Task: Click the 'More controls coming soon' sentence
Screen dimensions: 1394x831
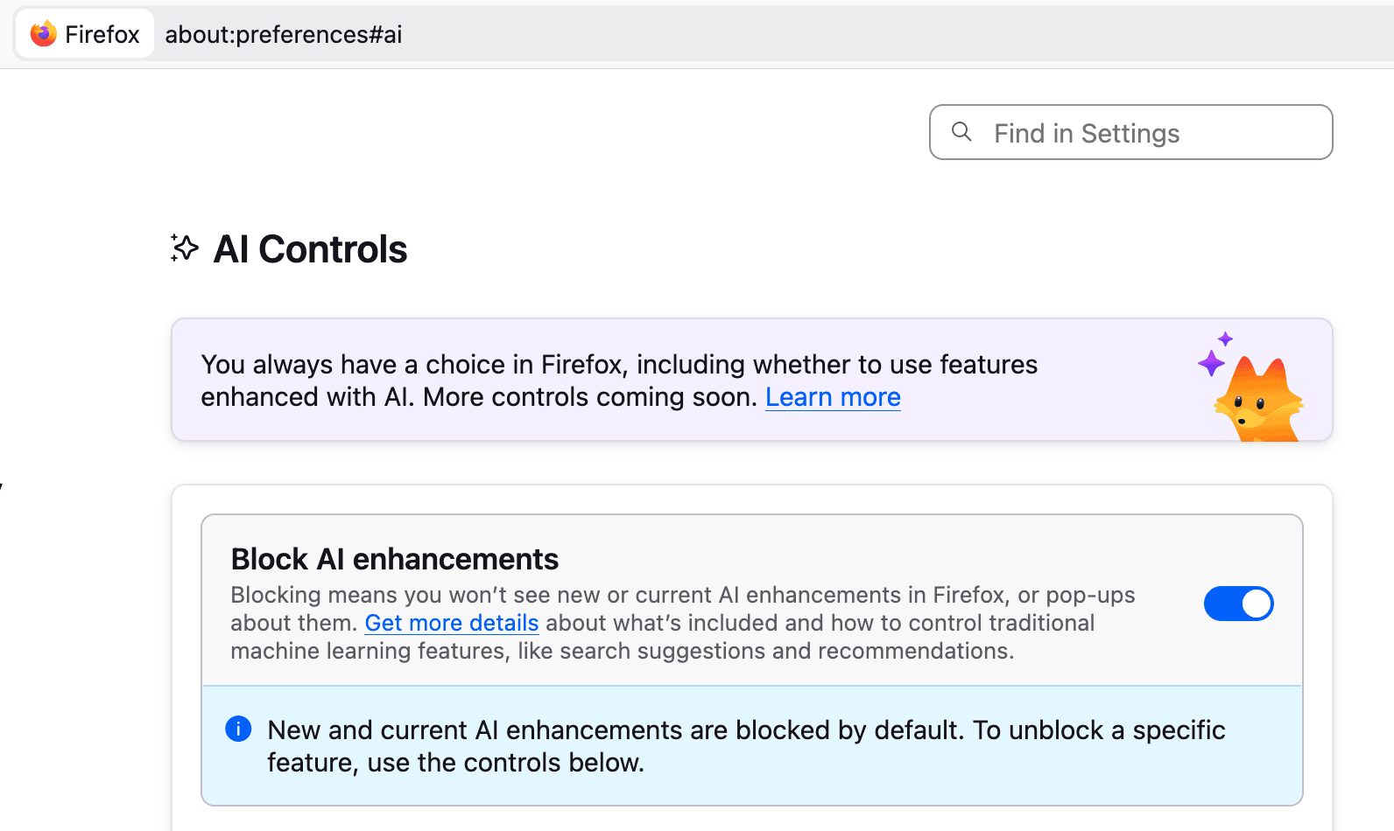Action: point(589,397)
